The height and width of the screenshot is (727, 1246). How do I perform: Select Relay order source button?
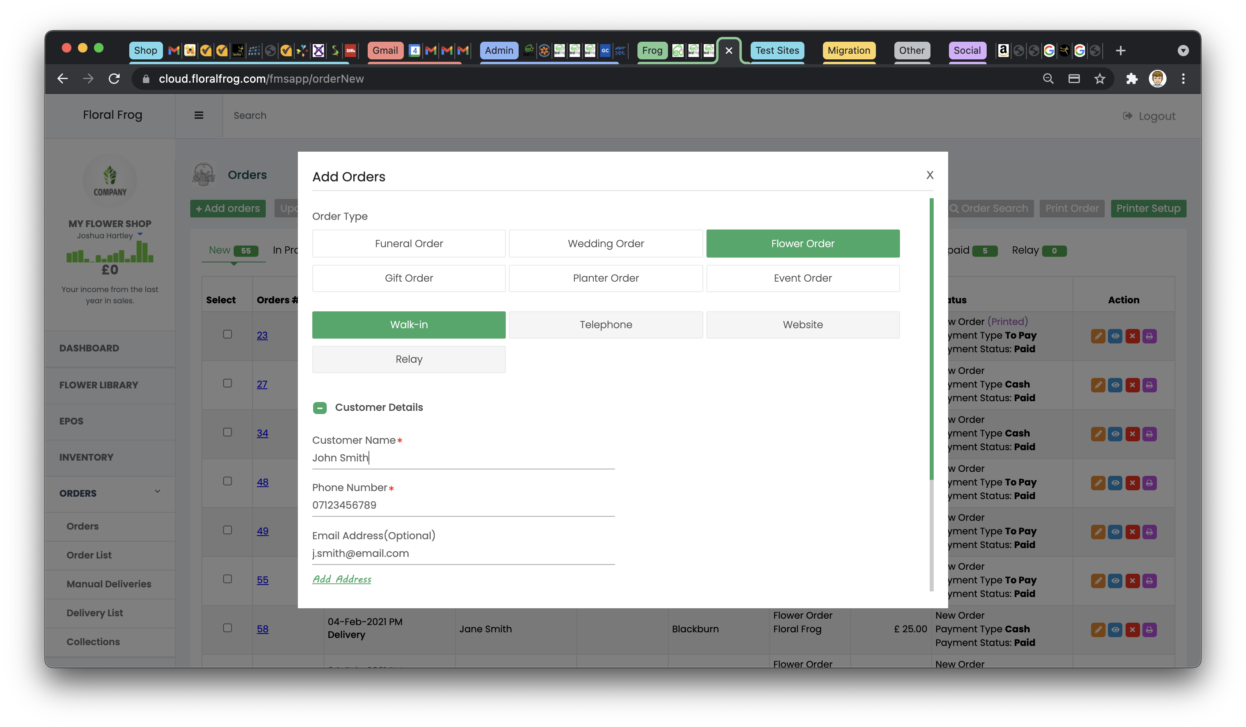(408, 358)
